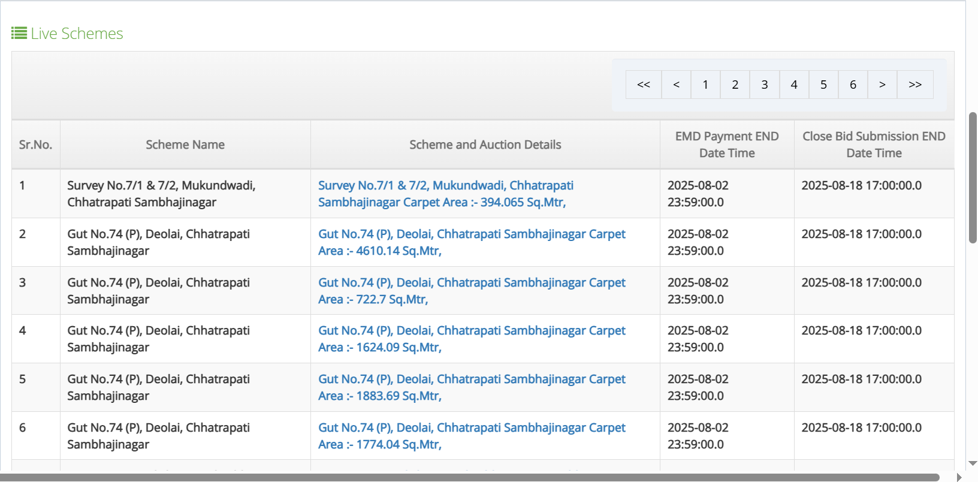
Task: Open Gut No.74 link with area 1883.69 Sq.Mtr
Action: pos(472,387)
